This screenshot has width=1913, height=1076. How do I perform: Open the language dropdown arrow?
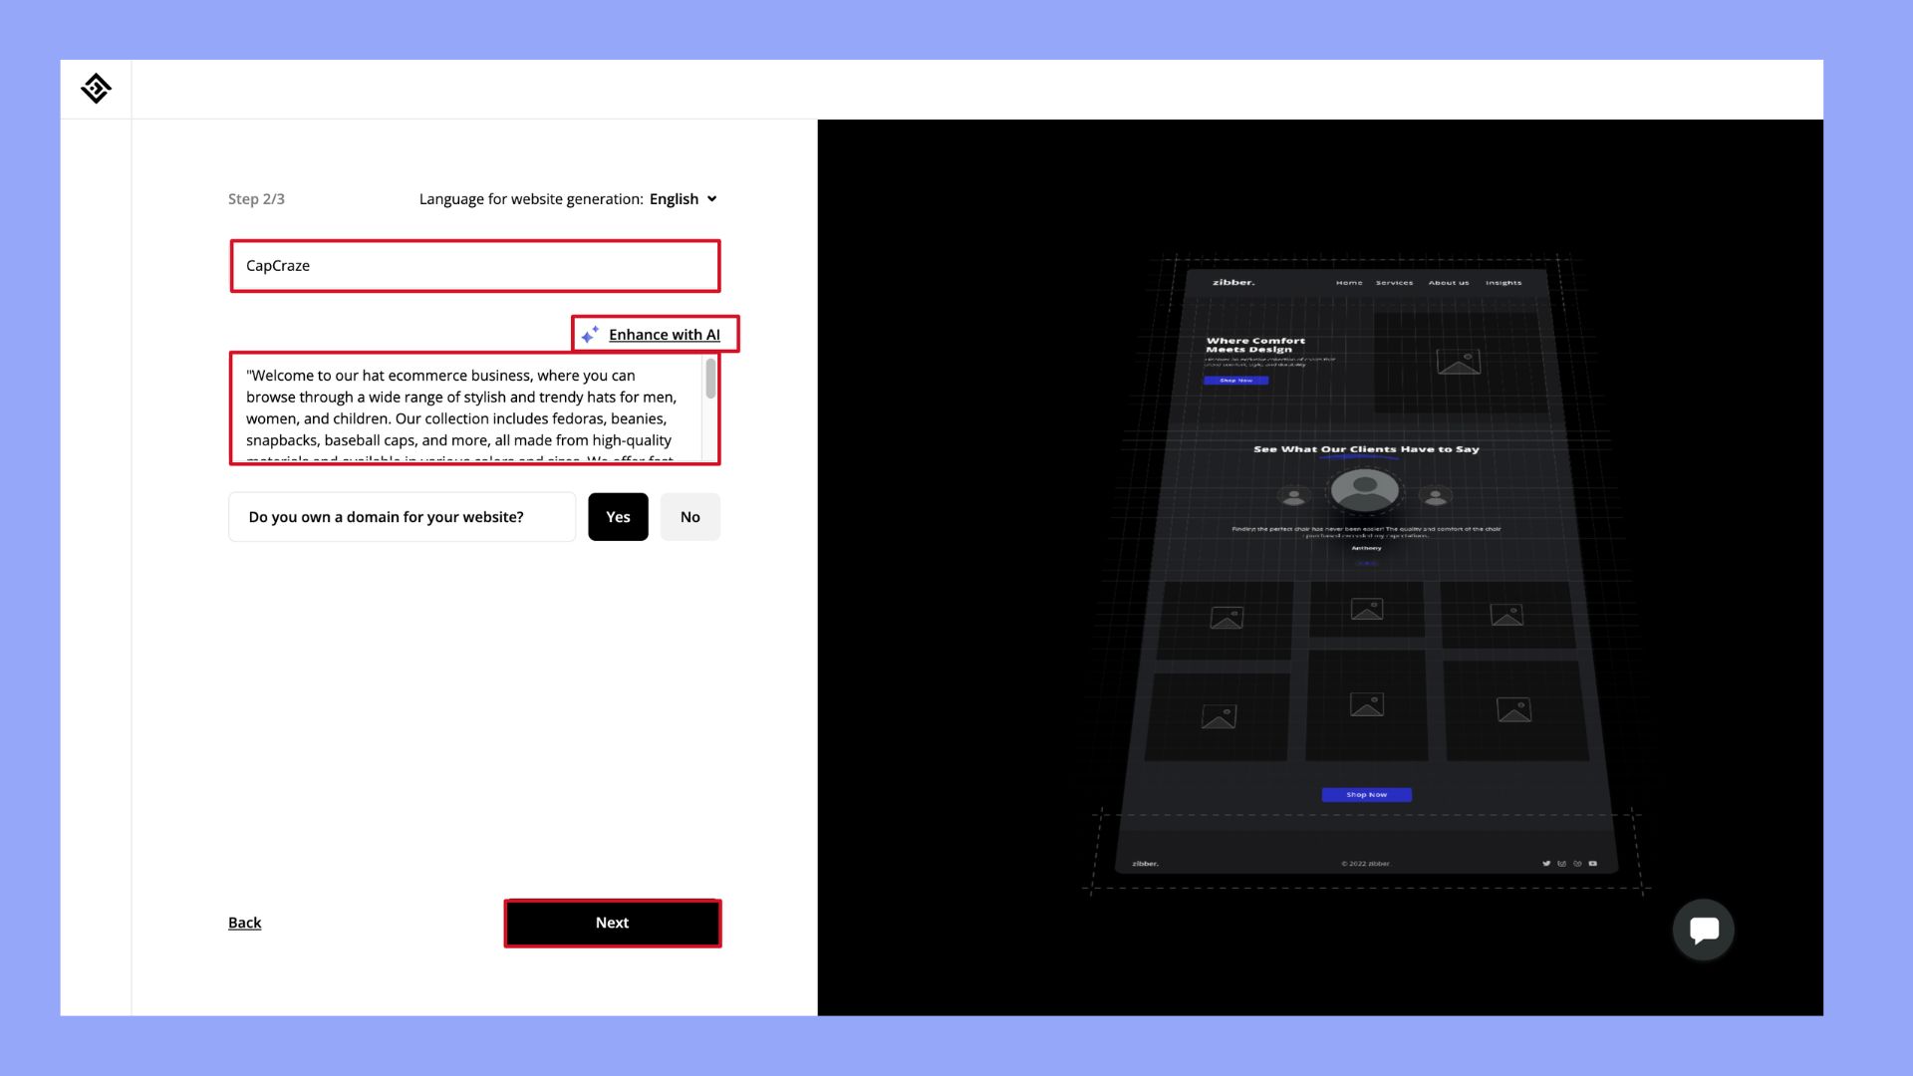[712, 198]
